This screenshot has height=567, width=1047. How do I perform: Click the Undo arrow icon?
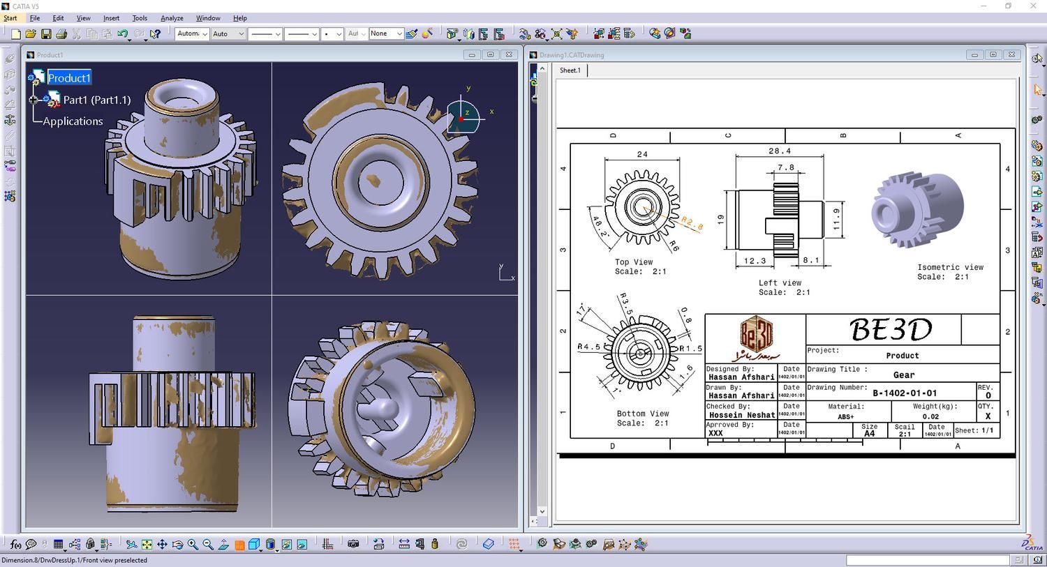pos(123,33)
